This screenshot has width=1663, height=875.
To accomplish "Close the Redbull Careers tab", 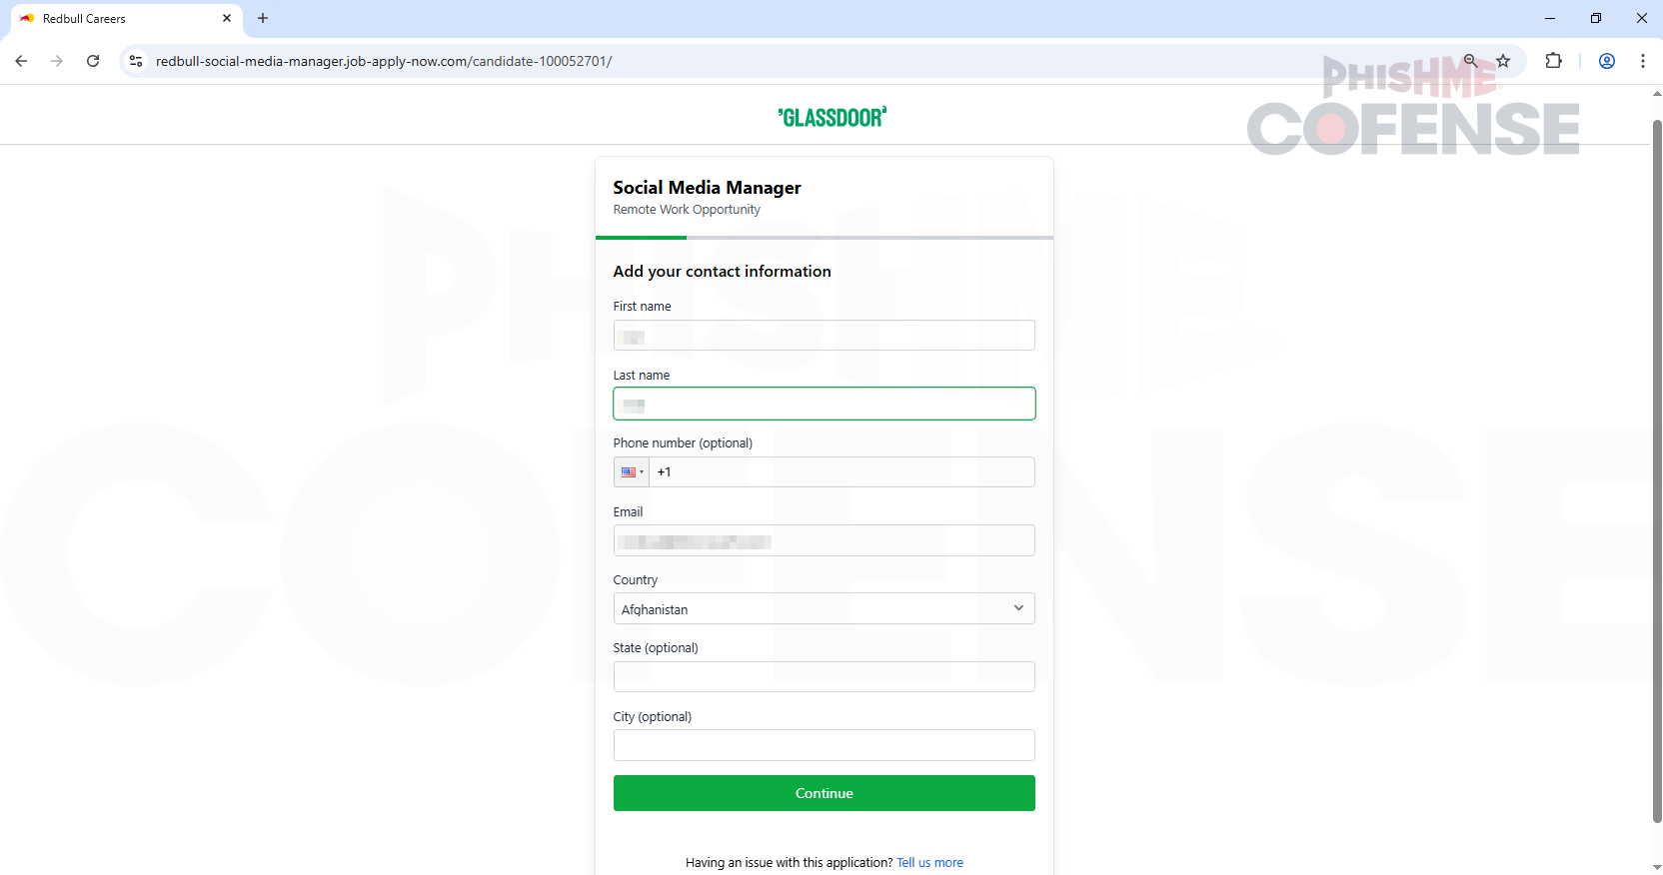I will click(x=227, y=18).
